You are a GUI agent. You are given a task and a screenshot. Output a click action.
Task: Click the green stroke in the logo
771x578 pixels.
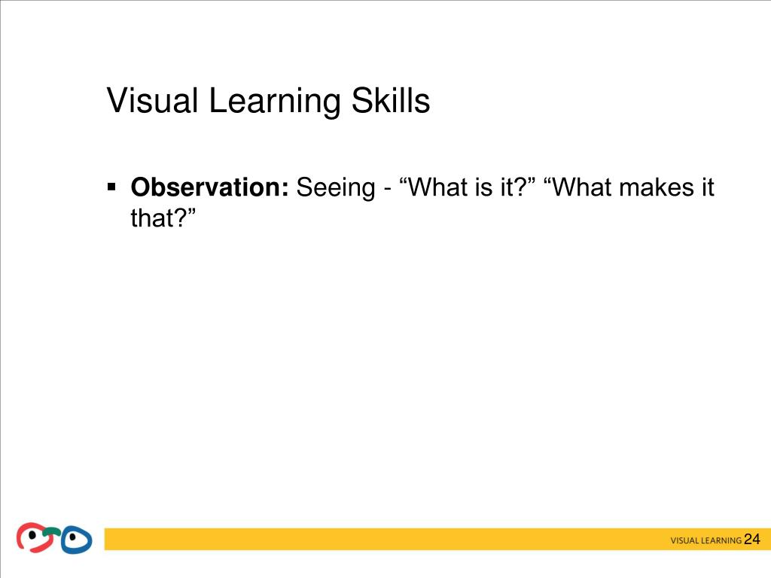[x=51, y=532]
